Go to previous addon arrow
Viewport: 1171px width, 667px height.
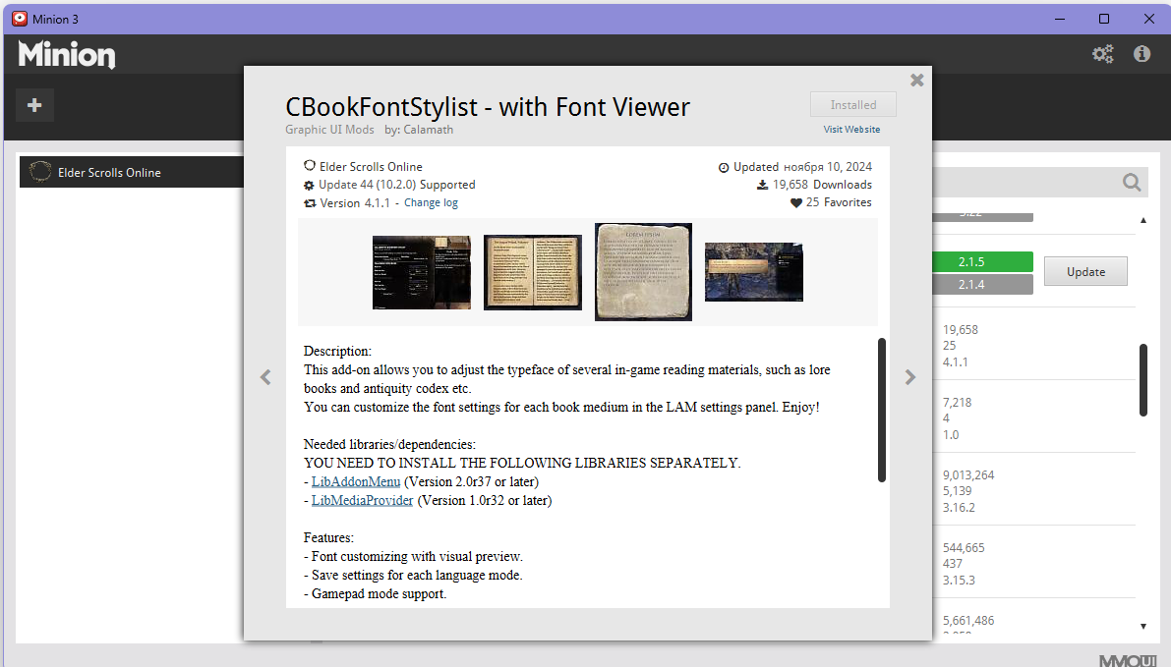(265, 377)
